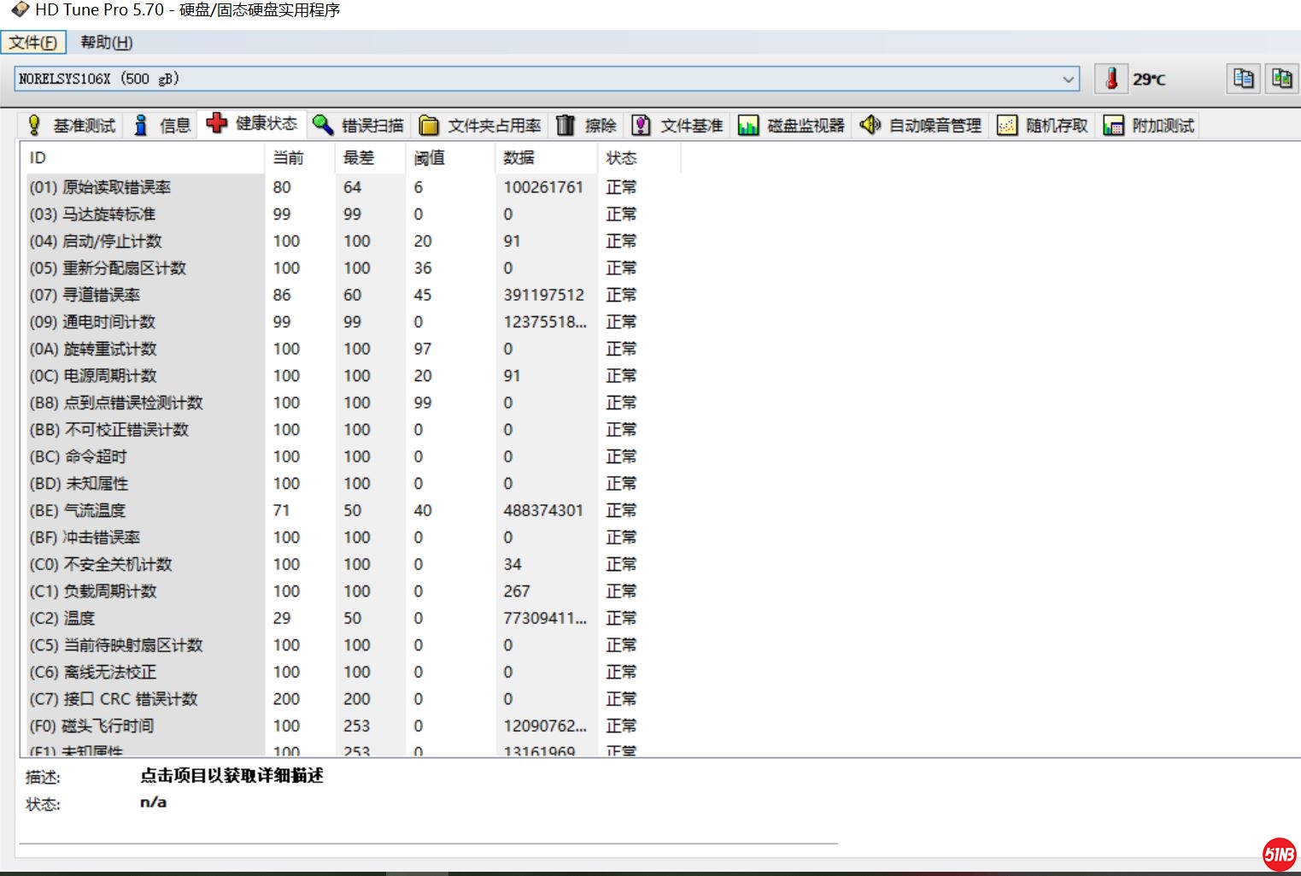This screenshot has width=1301, height=876.
Task: Open the 基准测试 benchmark tab
Action: pyautogui.click(x=72, y=126)
